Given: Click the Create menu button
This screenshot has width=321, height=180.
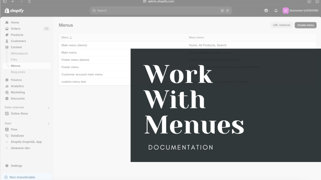Looking at the screenshot, I should pos(305,25).
